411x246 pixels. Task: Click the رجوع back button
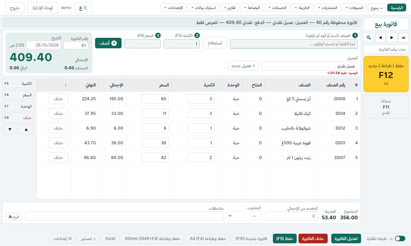point(377,7)
